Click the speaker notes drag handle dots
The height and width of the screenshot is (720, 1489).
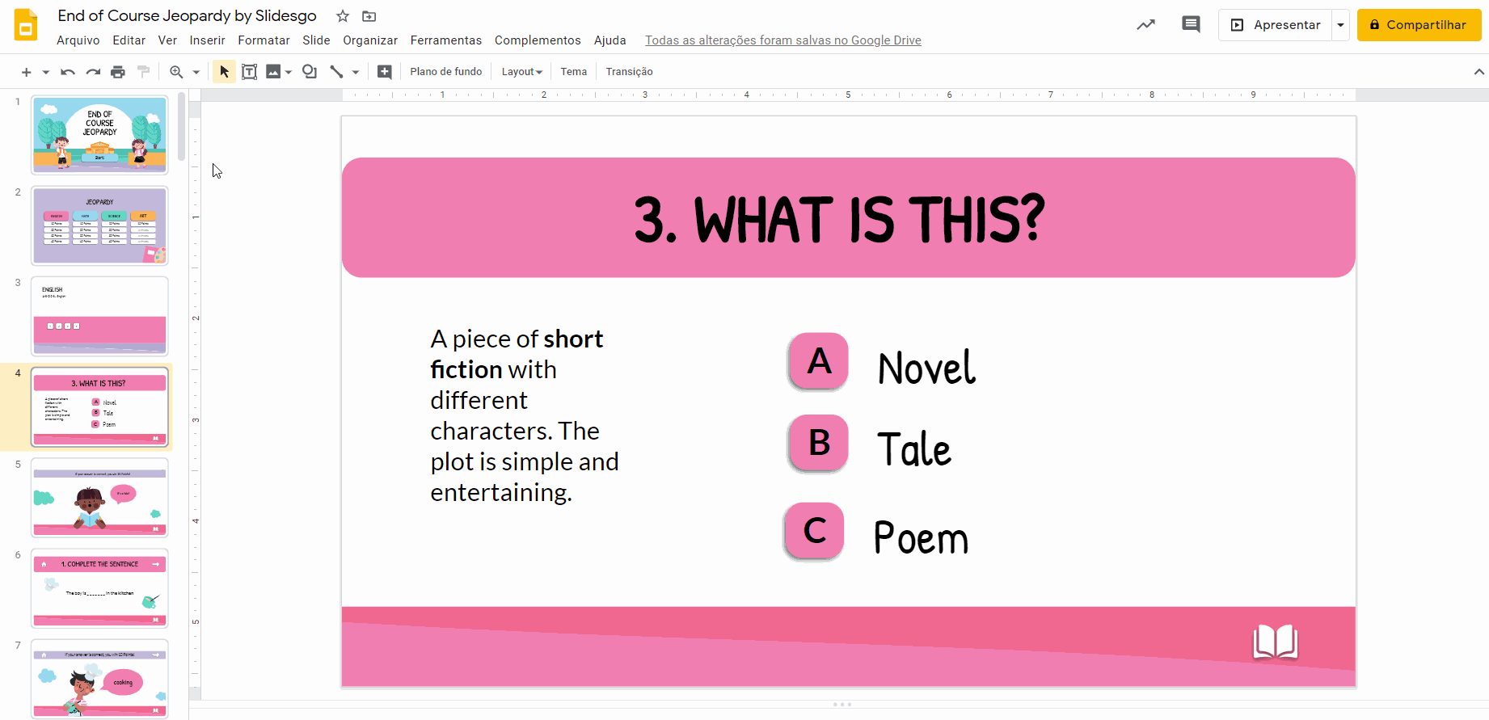(x=842, y=705)
